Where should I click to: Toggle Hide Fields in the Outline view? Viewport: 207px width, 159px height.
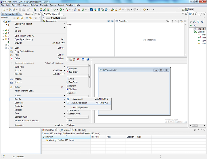click(198, 22)
